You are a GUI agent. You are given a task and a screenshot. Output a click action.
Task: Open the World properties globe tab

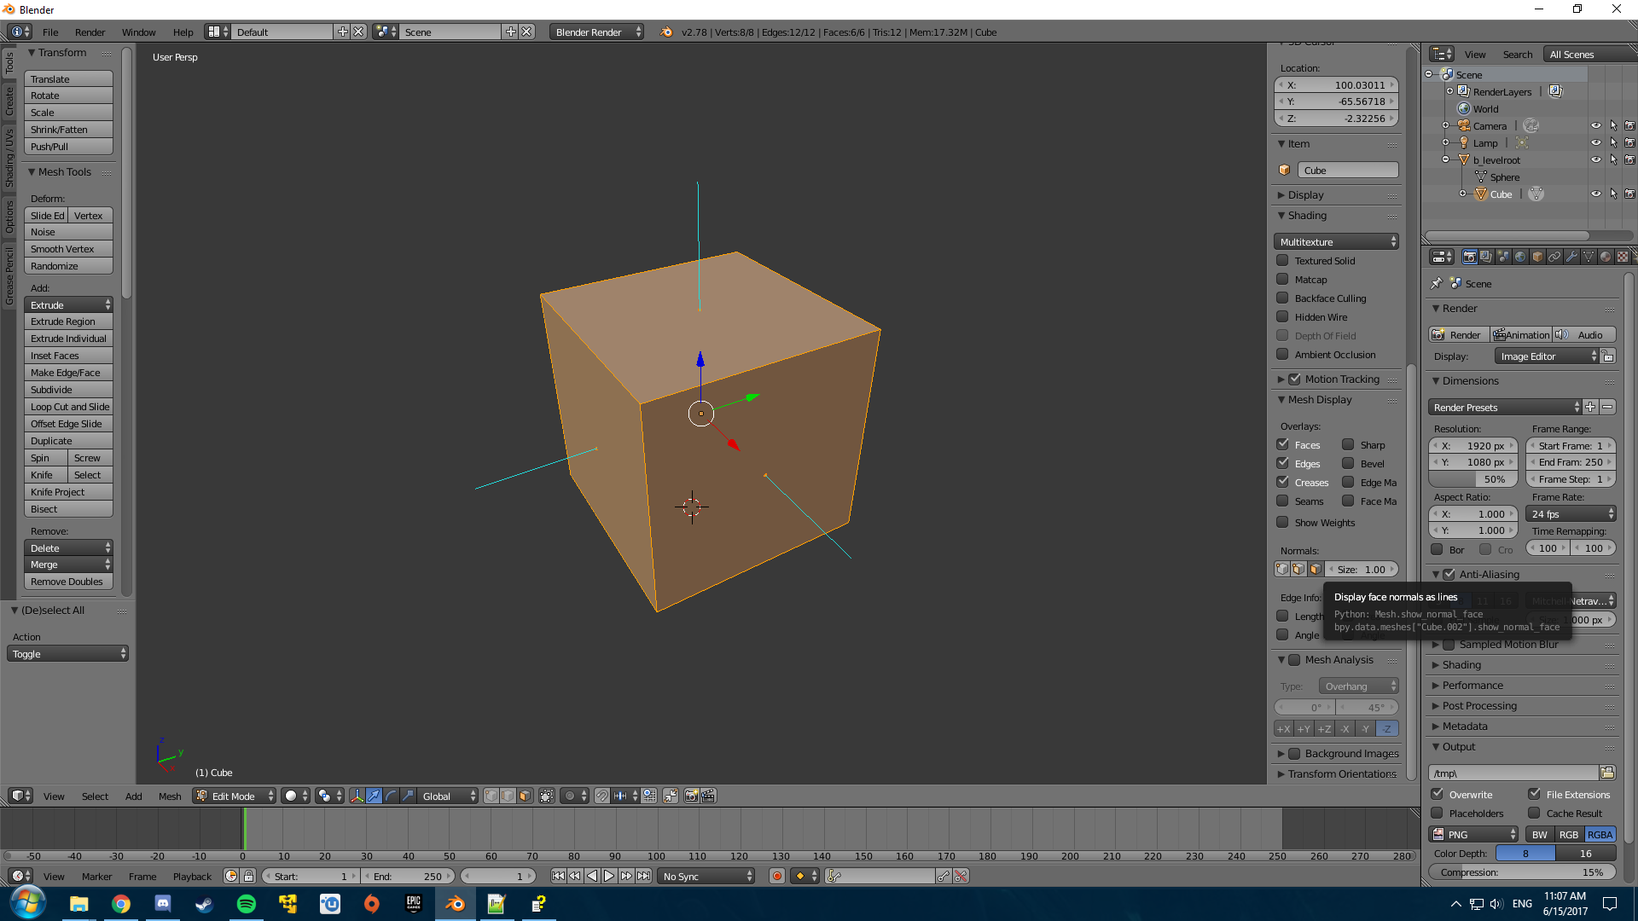[1520, 257]
